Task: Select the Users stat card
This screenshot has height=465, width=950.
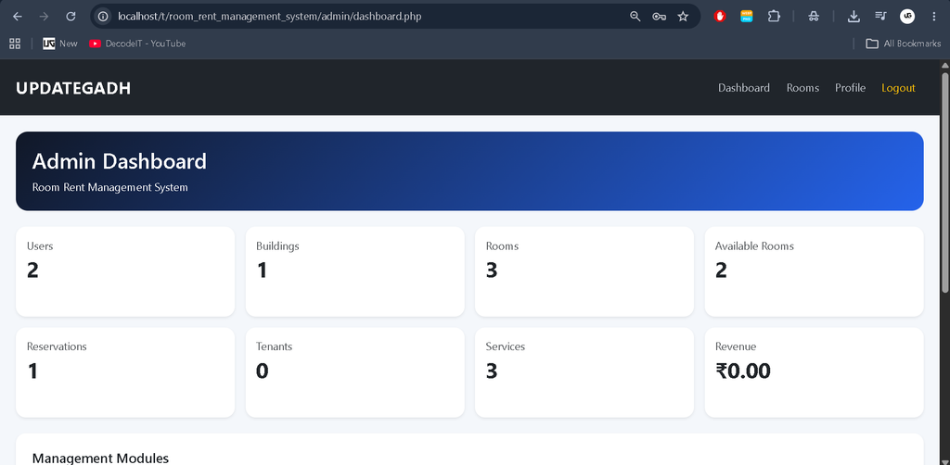Action: pos(125,271)
